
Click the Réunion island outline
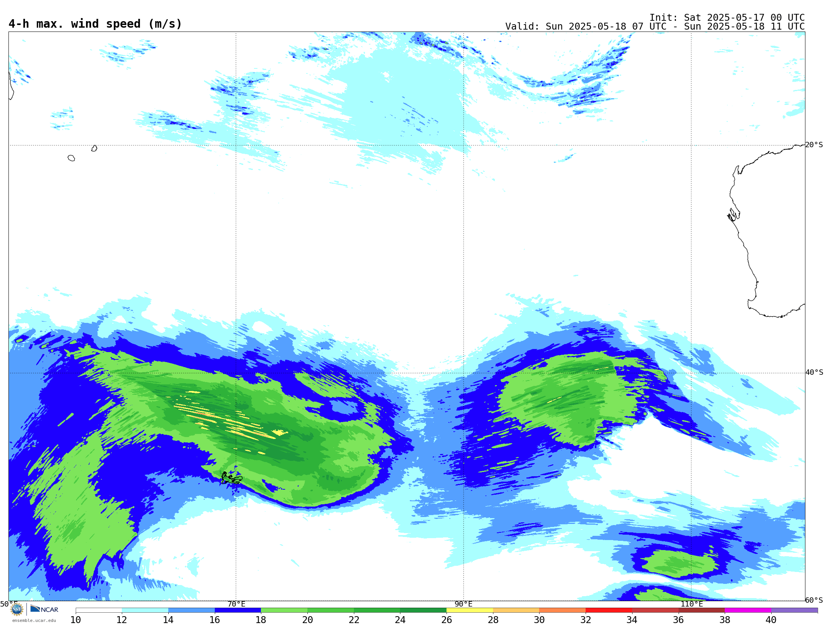click(x=71, y=158)
